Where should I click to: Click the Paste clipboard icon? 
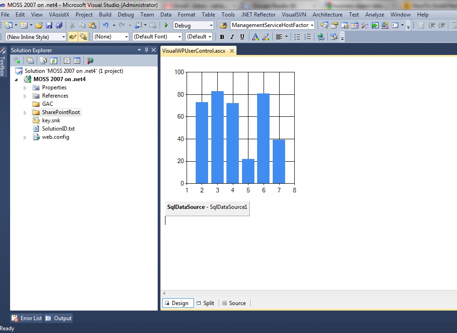coord(93,25)
